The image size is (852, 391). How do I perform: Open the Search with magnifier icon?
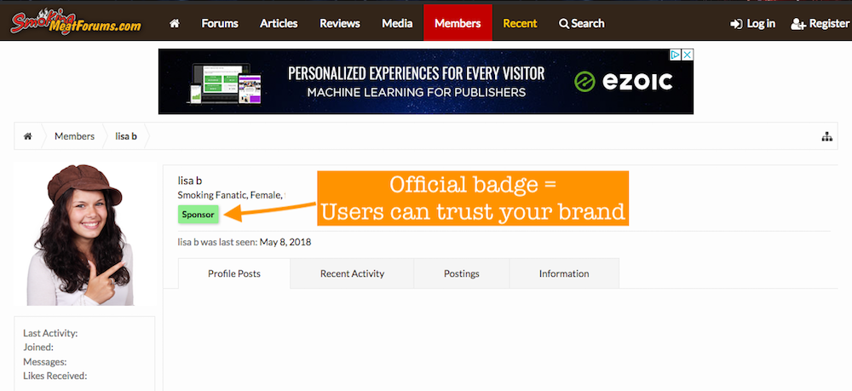(581, 23)
